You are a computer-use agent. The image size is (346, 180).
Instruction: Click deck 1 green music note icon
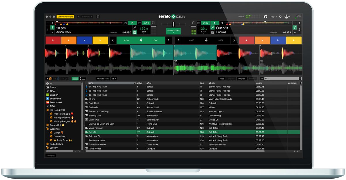click(x=52, y=28)
